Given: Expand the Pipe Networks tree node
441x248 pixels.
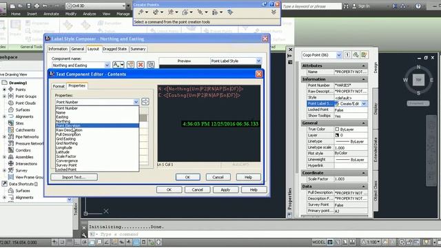Looking at the screenshot, I should pos(4,136).
